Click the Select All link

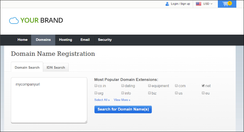click(x=102, y=100)
